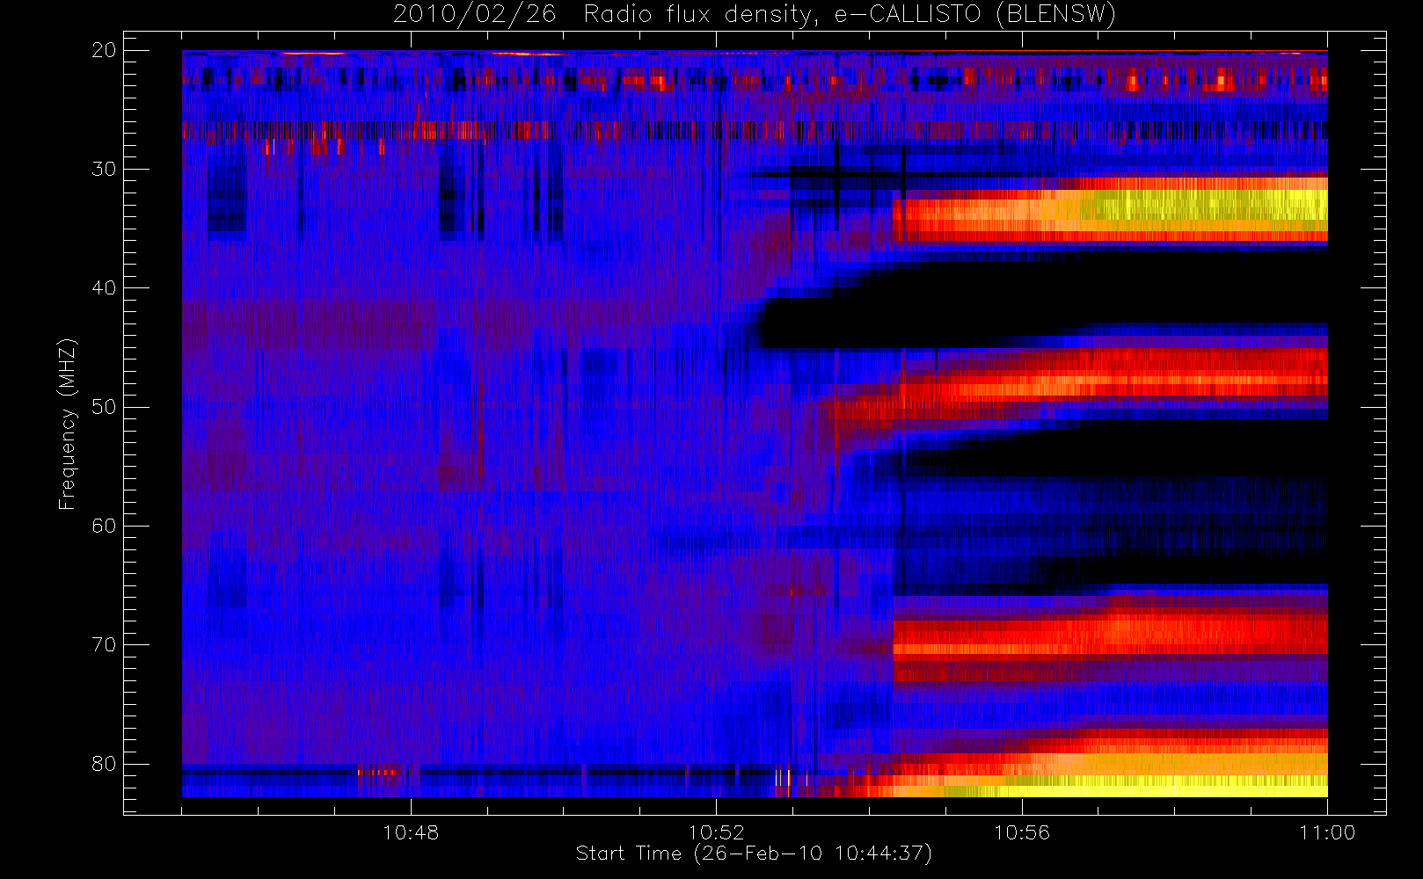Click the 60 MHz frequency tick label

pos(104,526)
